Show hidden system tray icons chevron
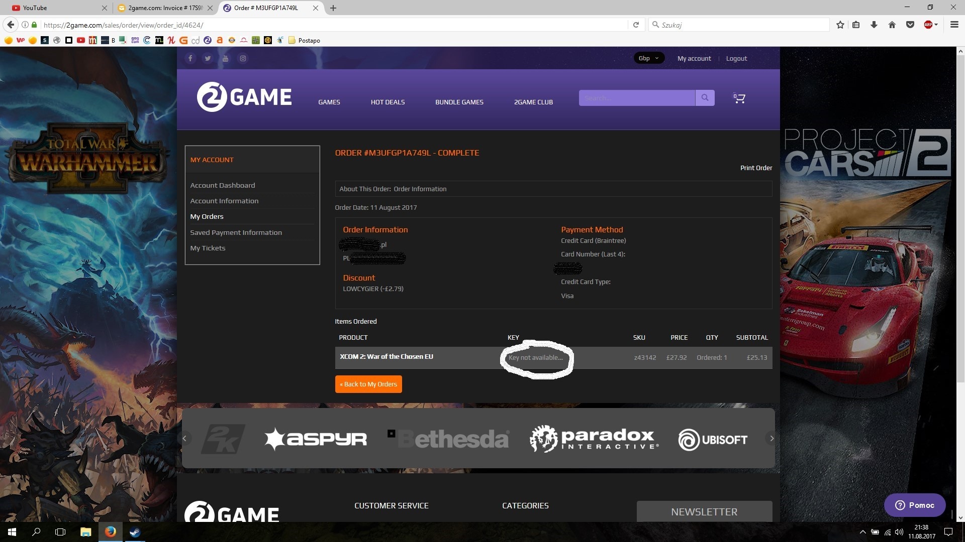Viewport: 965px width, 542px height. [862, 532]
